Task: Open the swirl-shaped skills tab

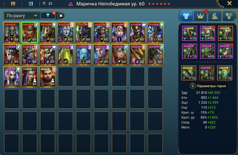Action: pos(215,16)
